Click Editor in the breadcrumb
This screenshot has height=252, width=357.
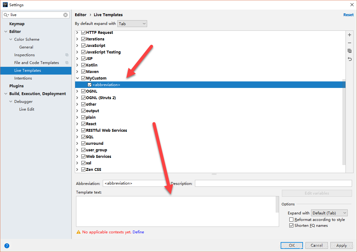tap(81, 15)
